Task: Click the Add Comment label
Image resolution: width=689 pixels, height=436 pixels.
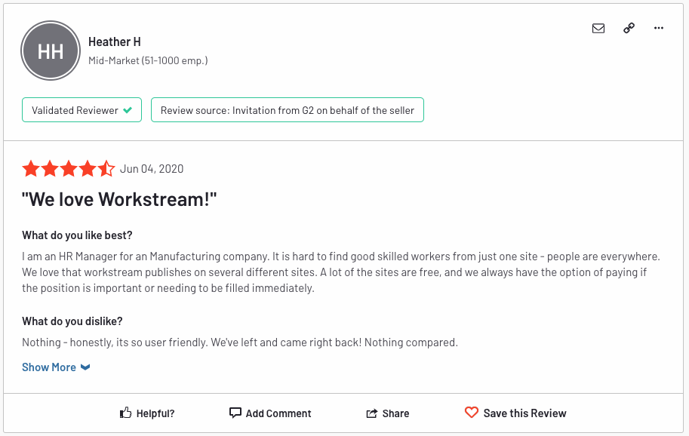Action: [x=278, y=413]
